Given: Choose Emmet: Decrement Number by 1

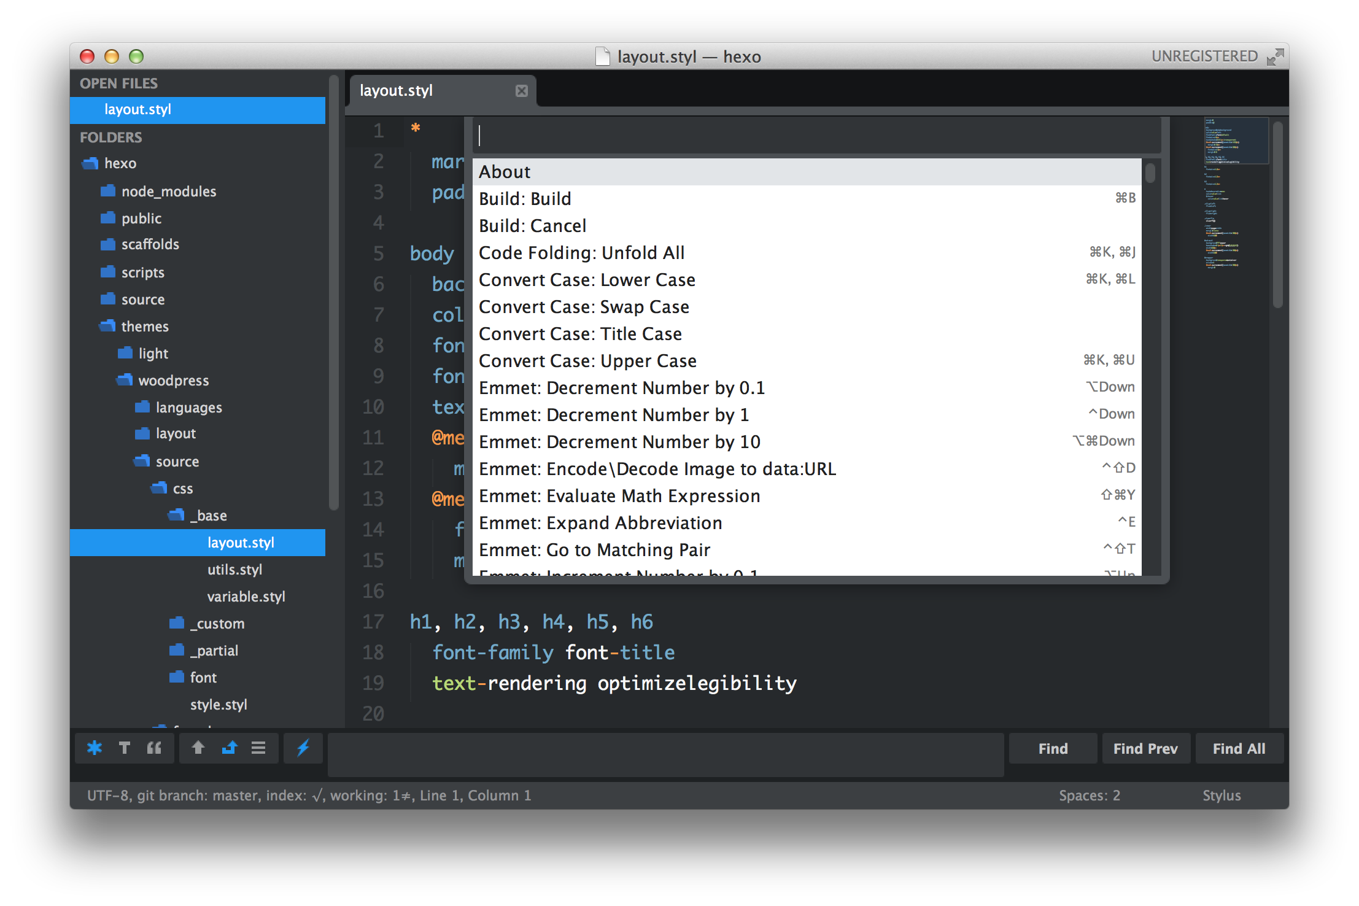Looking at the screenshot, I should click(x=807, y=415).
